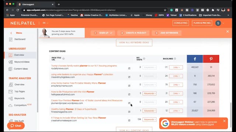Click the Neil Patel logo
The image size is (236, 132).
click(23, 23)
